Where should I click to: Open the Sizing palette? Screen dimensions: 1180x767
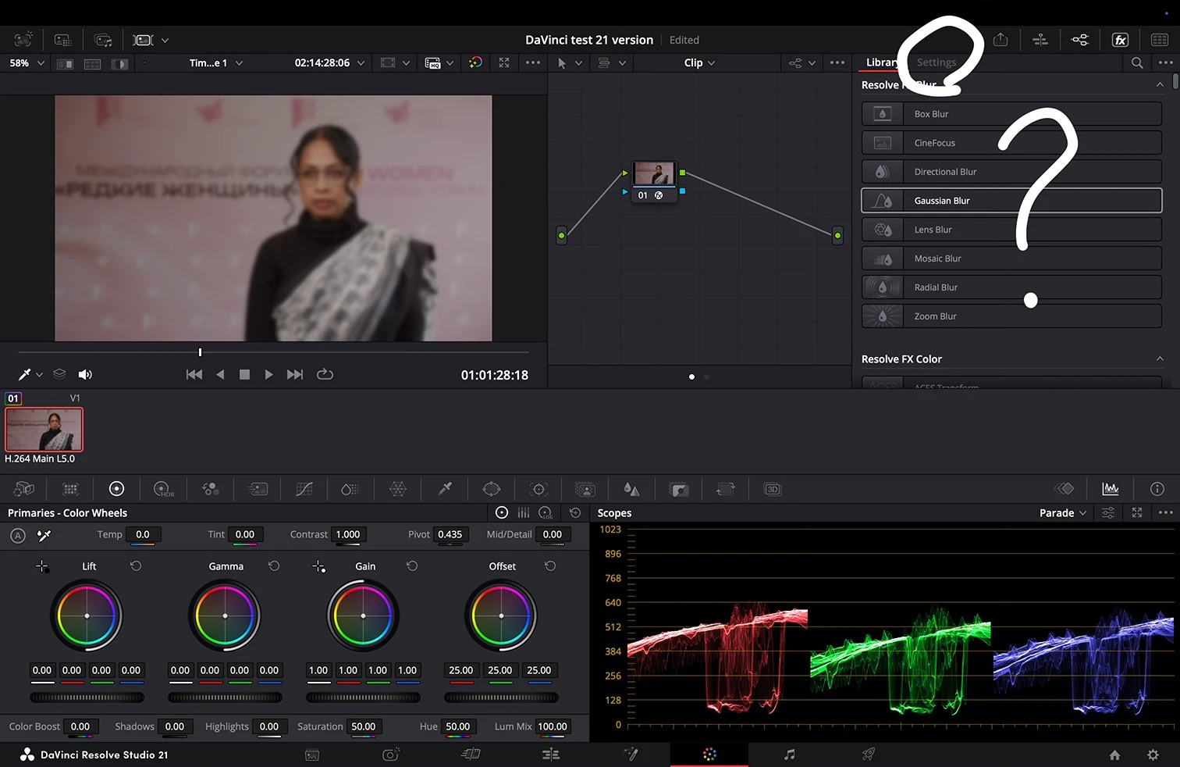click(x=726, y=489)
